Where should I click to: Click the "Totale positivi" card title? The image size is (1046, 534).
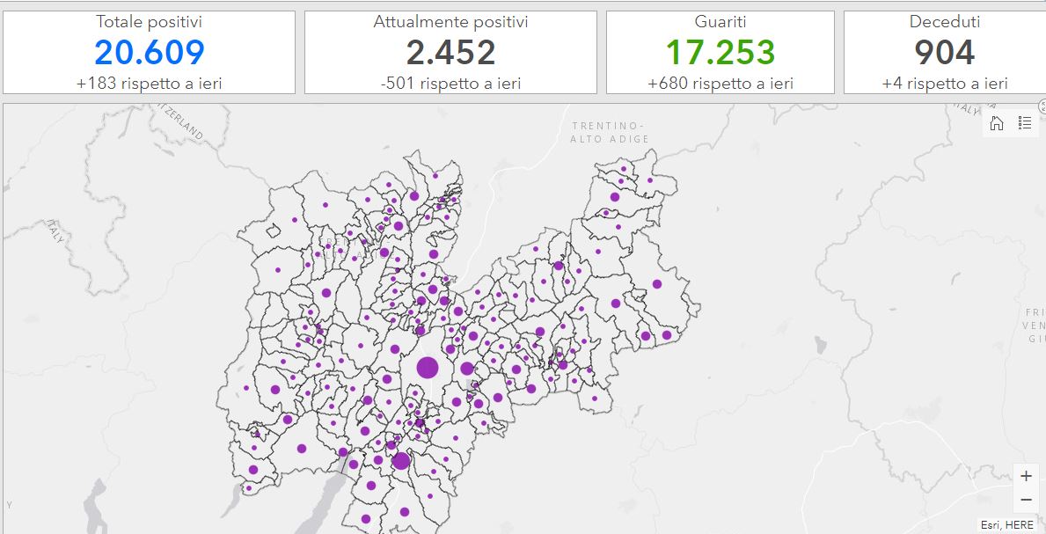(x=149, y=22)
